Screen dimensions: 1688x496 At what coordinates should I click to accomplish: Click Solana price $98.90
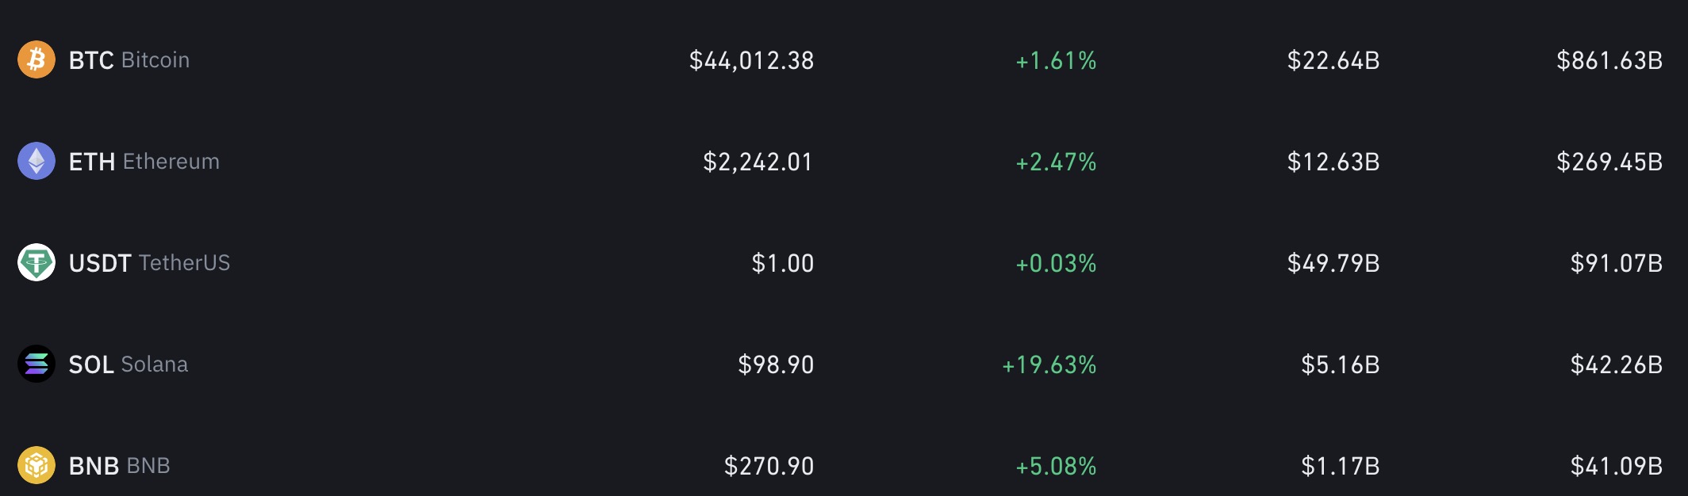click(x=776, y=364)
